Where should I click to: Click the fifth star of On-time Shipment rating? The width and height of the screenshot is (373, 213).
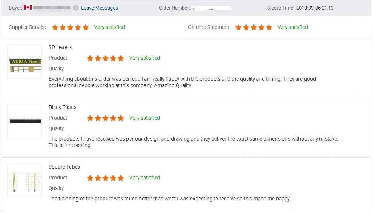(x=269, y=27)
